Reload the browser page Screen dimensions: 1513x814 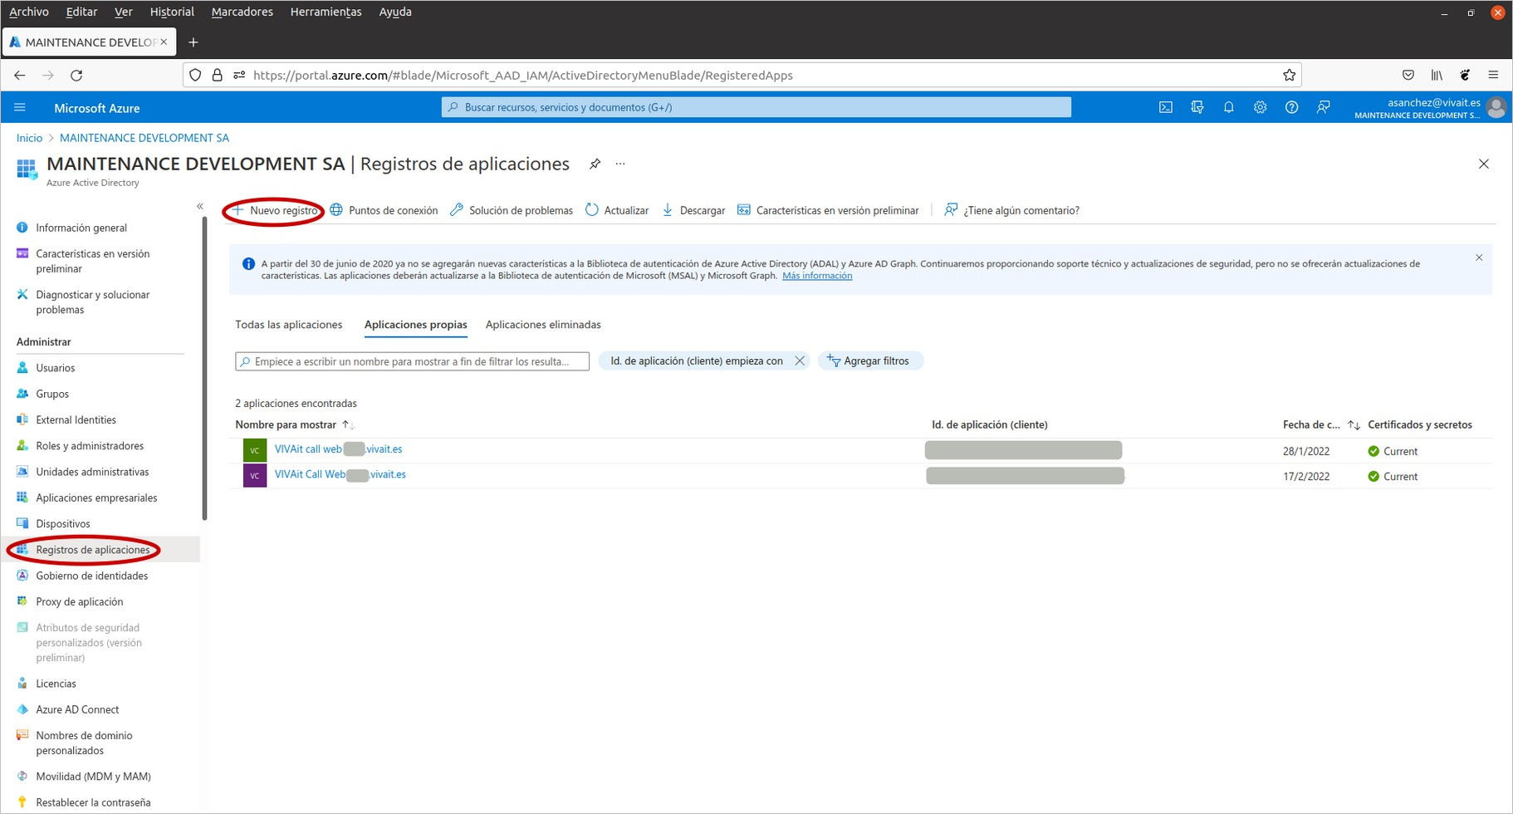(76, 75)
